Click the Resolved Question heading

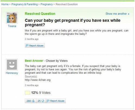coord(40,14)
